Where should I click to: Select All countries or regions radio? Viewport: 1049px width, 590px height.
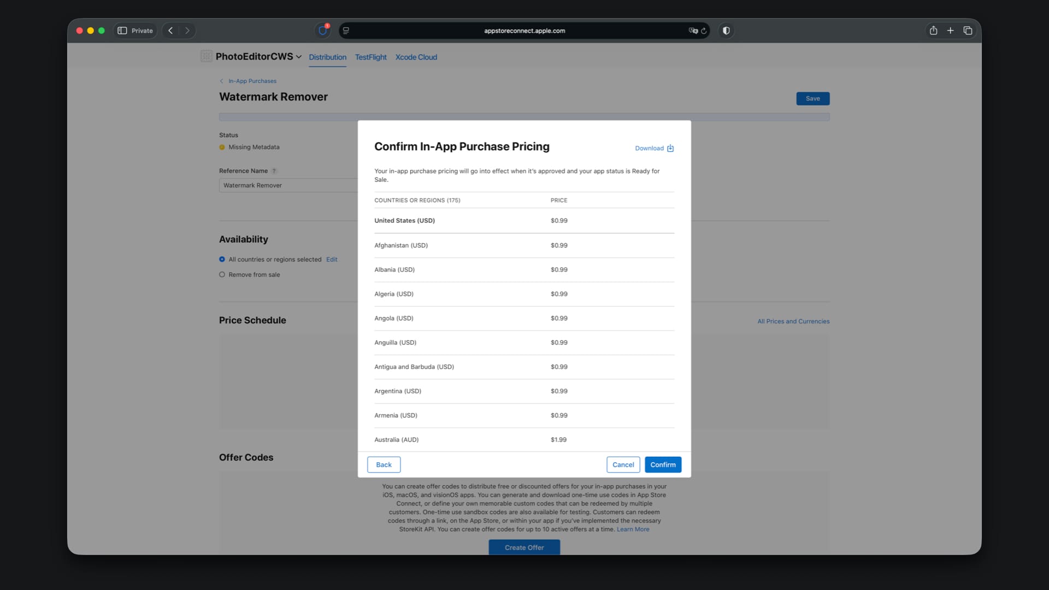[222, 259]
